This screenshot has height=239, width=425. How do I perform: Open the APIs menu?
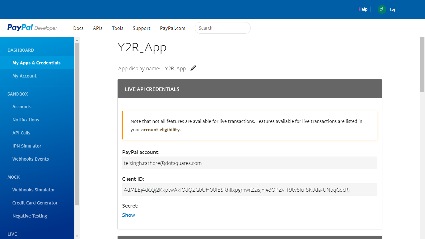(98, 28)
